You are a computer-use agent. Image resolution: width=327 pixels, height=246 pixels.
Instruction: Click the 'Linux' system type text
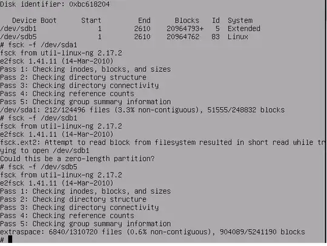pos(238,37)
